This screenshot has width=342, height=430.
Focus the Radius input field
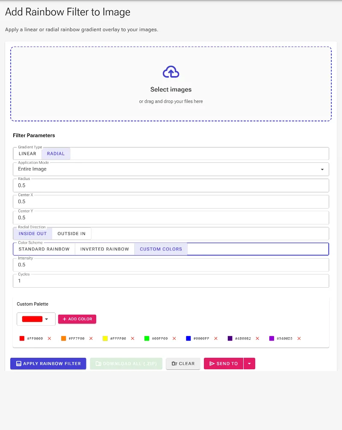pyautogui.click(x=171, y=186)
